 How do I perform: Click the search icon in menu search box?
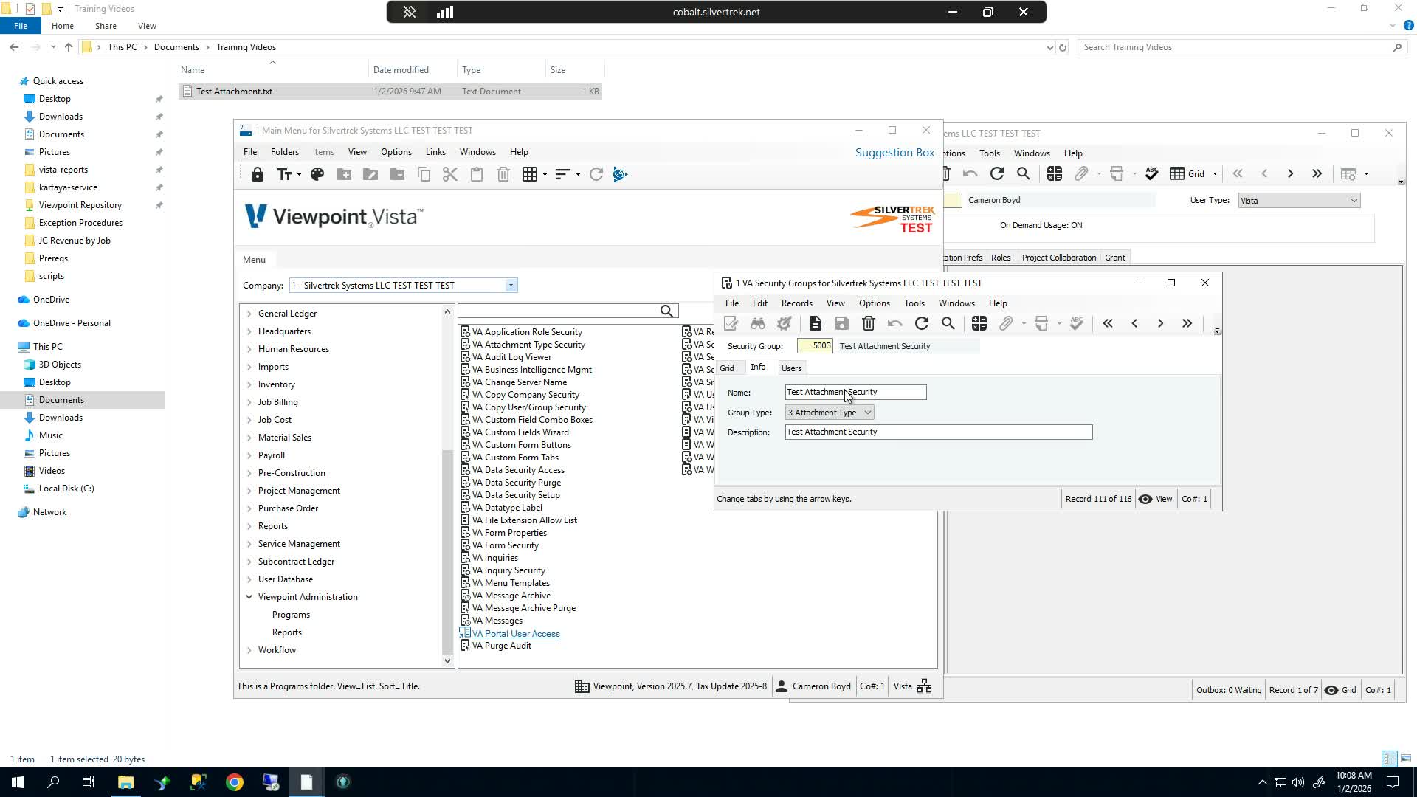click(666, 311)
